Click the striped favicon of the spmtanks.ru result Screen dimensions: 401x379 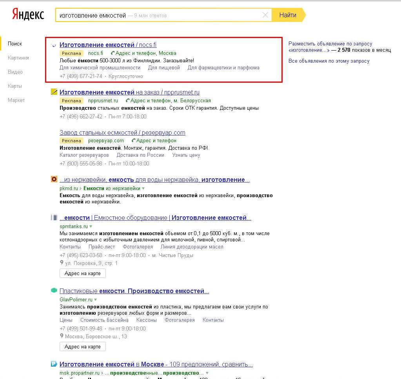(54, 218)
